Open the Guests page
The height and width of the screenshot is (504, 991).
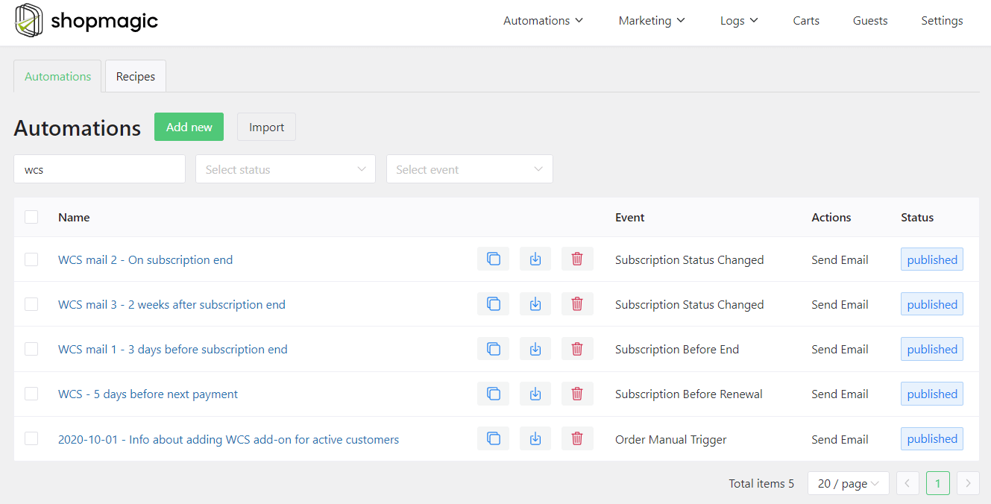(870, 21)
